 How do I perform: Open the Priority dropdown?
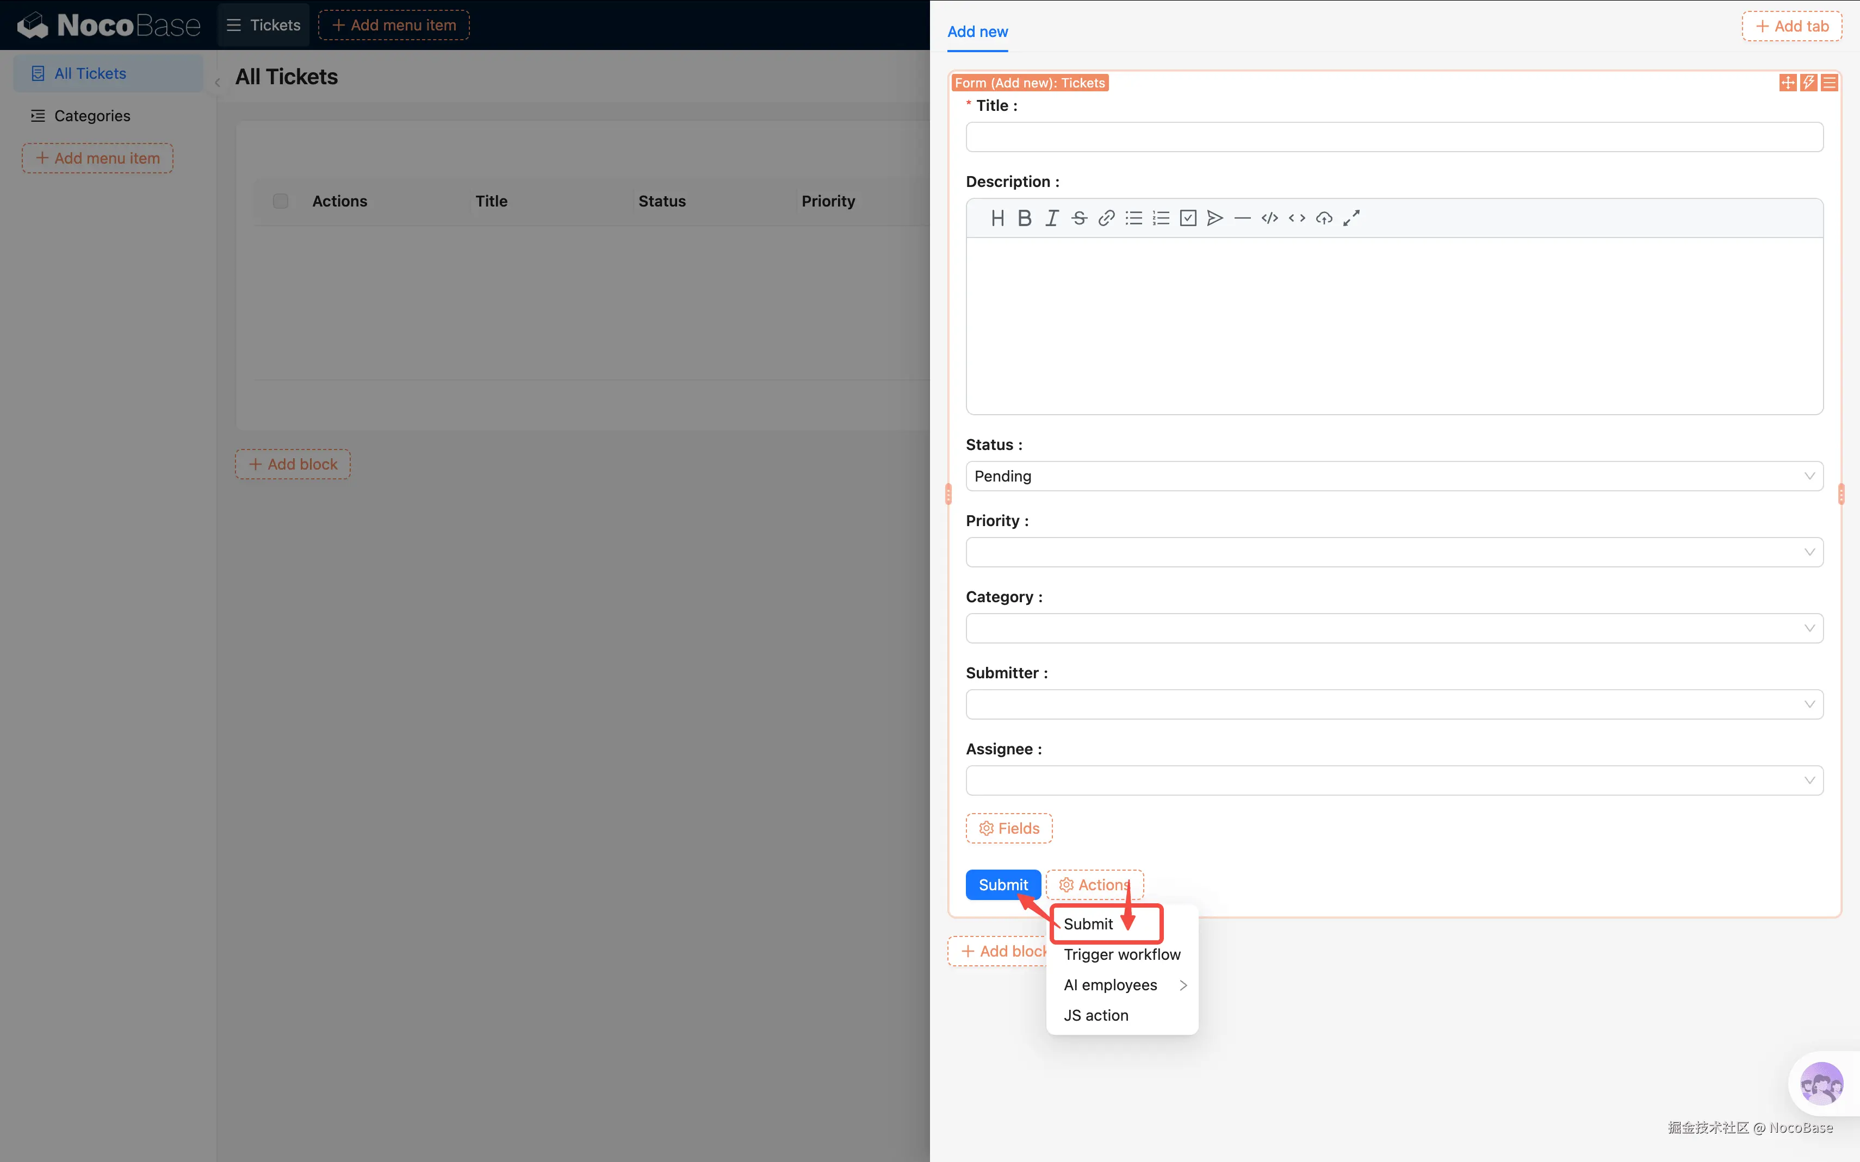1393,553
